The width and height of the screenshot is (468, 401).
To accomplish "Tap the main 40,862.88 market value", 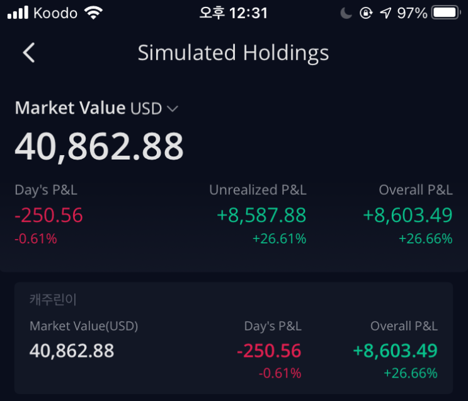I will (x=99, y=147).
